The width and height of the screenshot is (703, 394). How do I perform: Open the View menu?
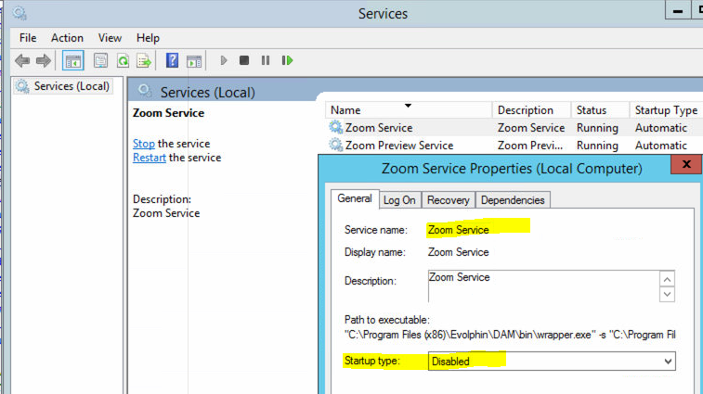pyautogui.click(x=110, y=38)
